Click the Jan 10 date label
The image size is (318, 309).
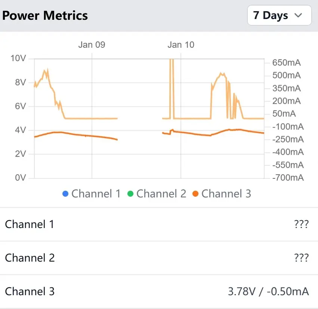click(x=181, y=45)
